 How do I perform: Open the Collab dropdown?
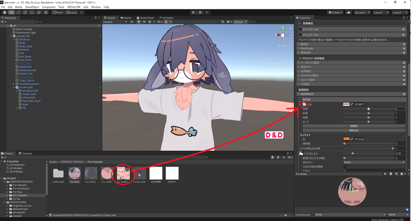[335, 12]
